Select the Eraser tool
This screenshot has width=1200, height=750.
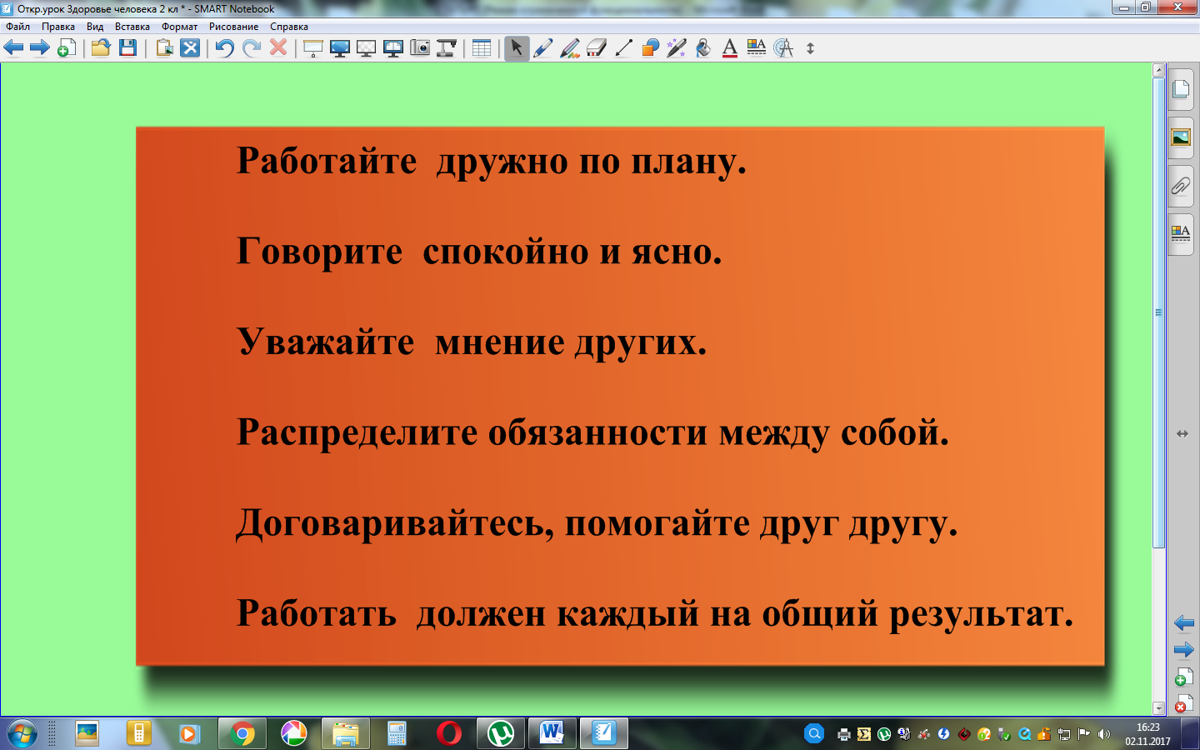coord(597,48)
